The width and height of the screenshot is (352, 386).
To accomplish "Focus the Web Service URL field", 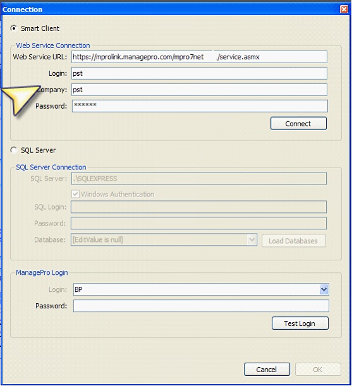I will click(x=199, y=57).
